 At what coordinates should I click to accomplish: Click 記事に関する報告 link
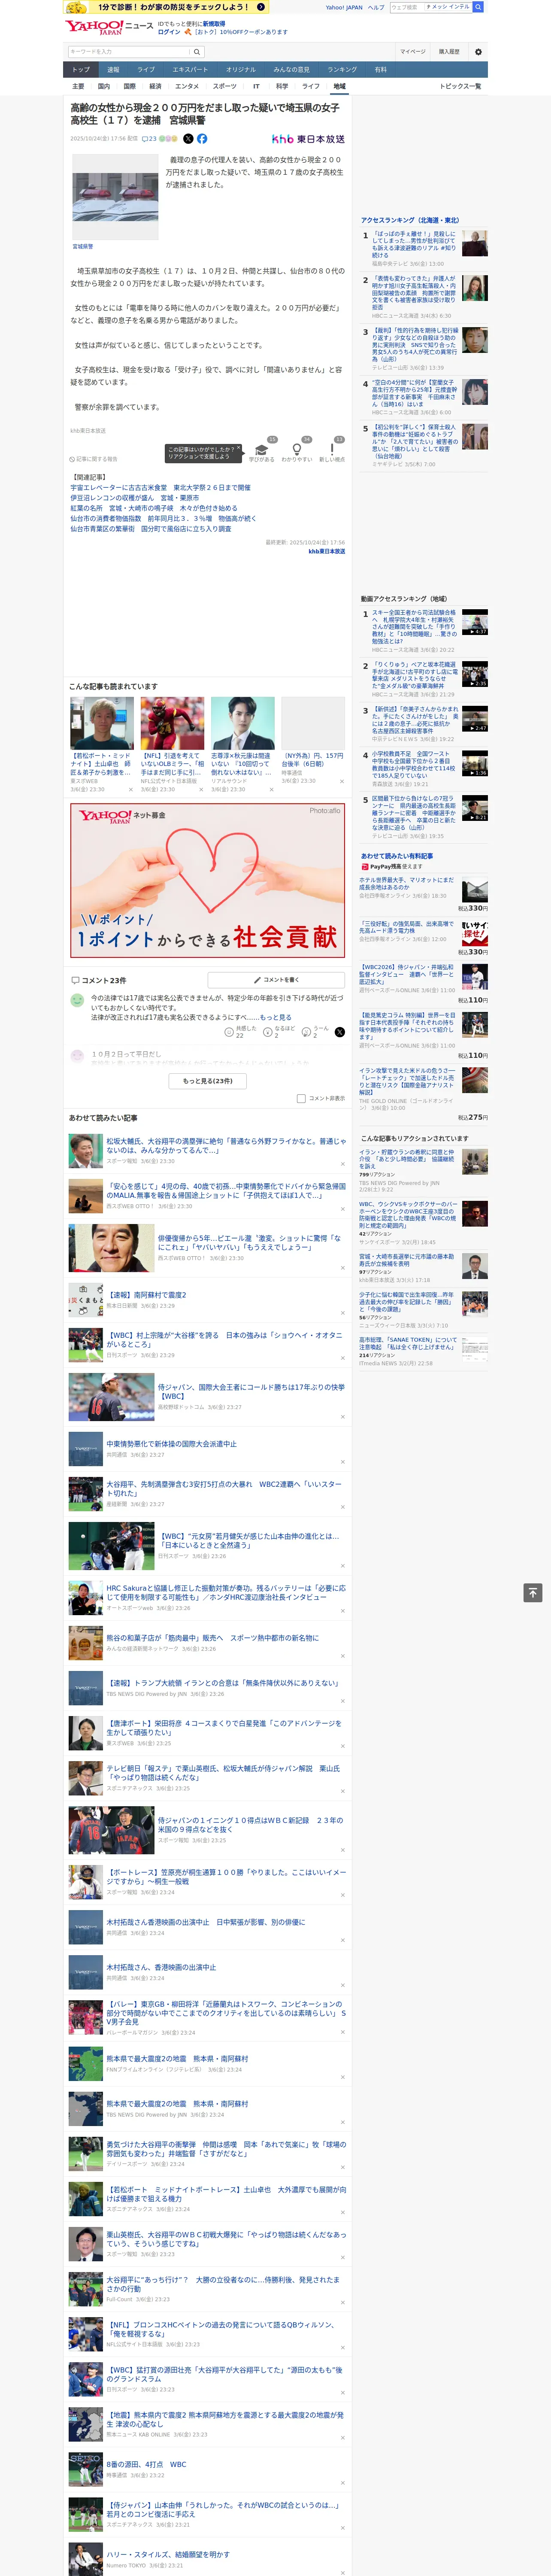click(94, 459)
